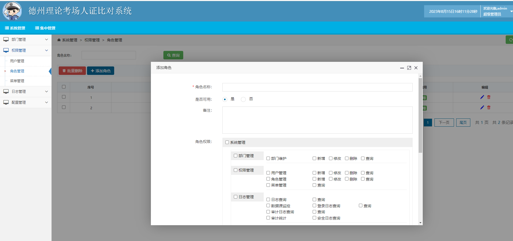The height and width of the screenshot is (241, 513).
Task: Close the 添加角色 dialog
Action: 416,68
